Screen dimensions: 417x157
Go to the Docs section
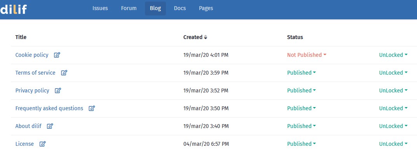[x=180, y=8]
